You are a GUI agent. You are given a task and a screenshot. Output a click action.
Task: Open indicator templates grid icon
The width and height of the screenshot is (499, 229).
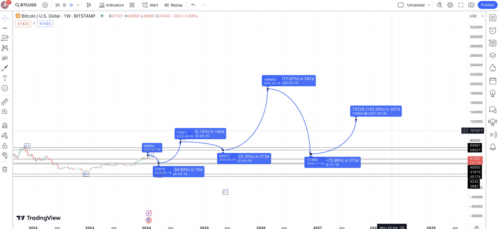pyautogui.click(x=132, y=5)
